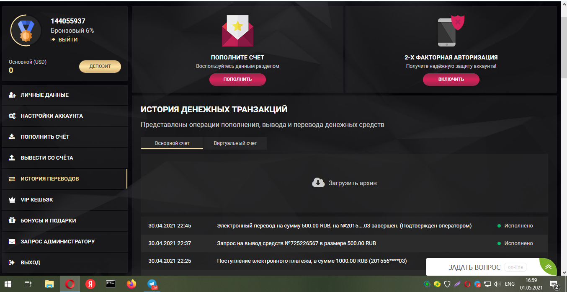The width and height of the screenshot is (567, 292).
Task: Open Telegram from the taskbar
Action: click(152, 284)
